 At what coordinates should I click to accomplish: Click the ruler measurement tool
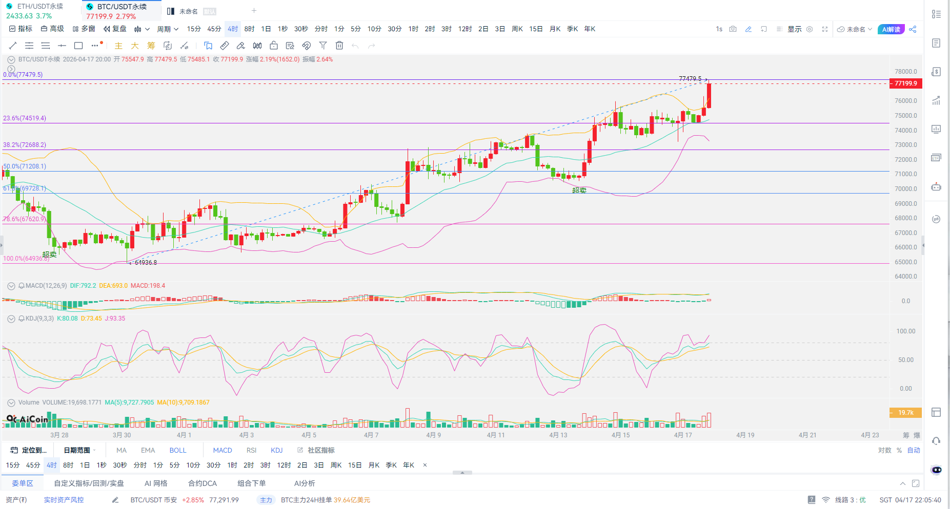click(225, 46)
